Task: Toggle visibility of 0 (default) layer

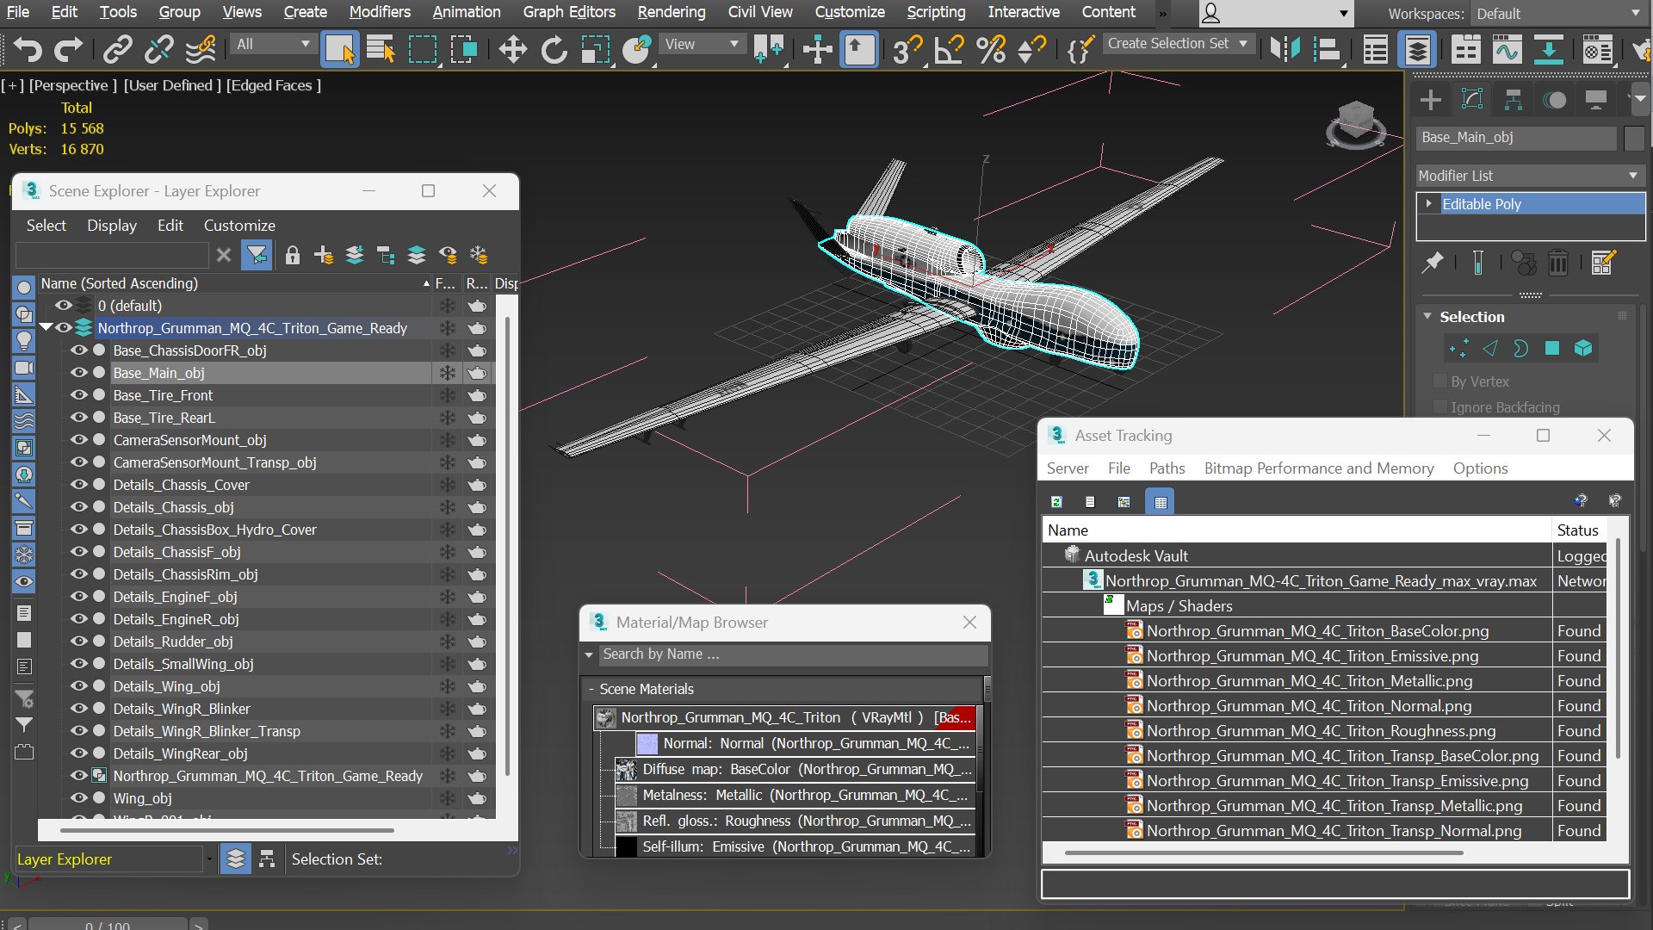Action: click(x=63, y=306)
